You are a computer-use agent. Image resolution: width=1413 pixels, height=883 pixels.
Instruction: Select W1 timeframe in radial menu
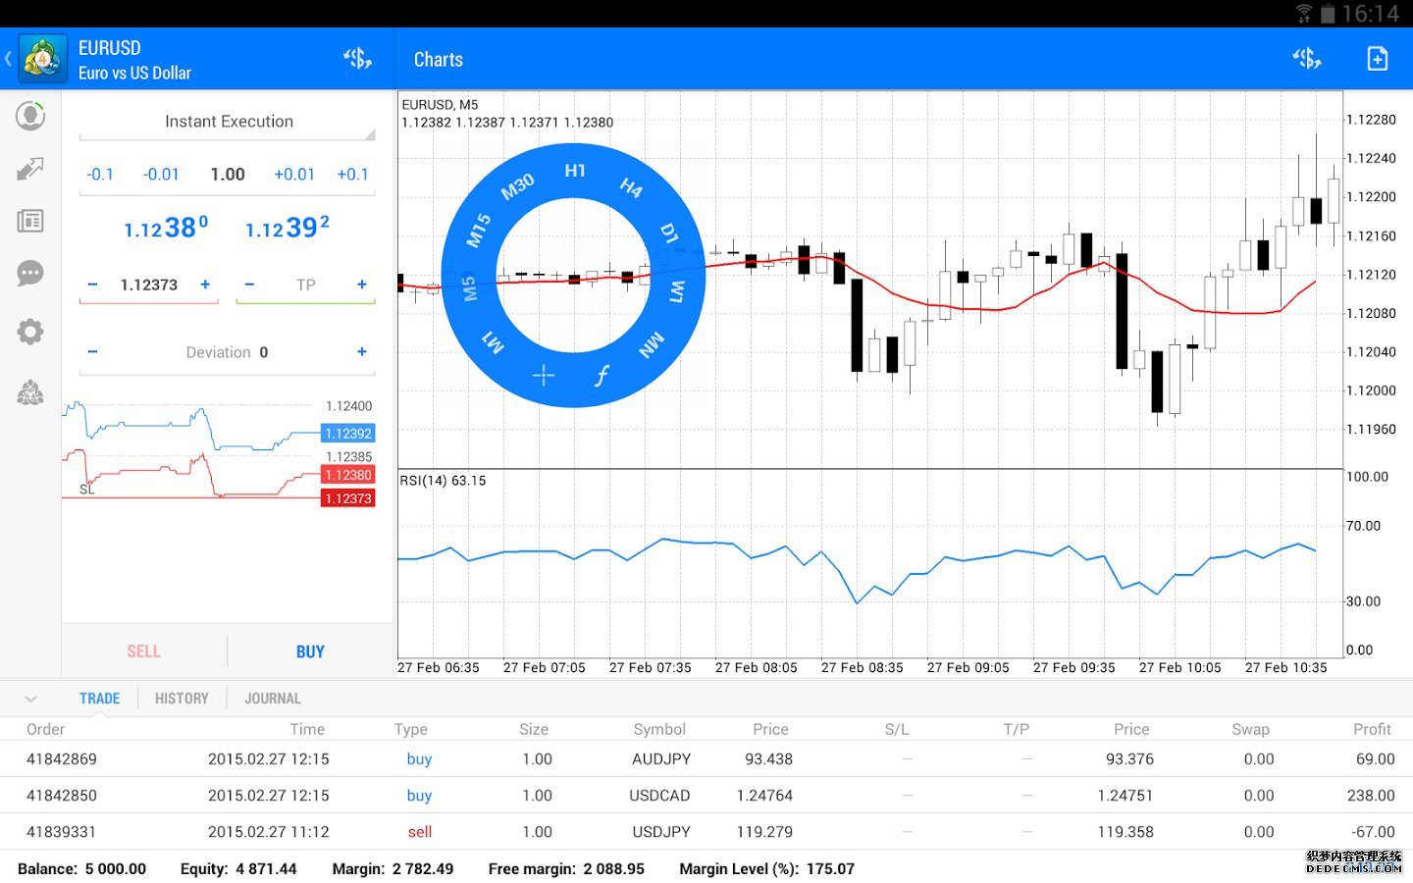pyautogui.click(x=677, y=291)
